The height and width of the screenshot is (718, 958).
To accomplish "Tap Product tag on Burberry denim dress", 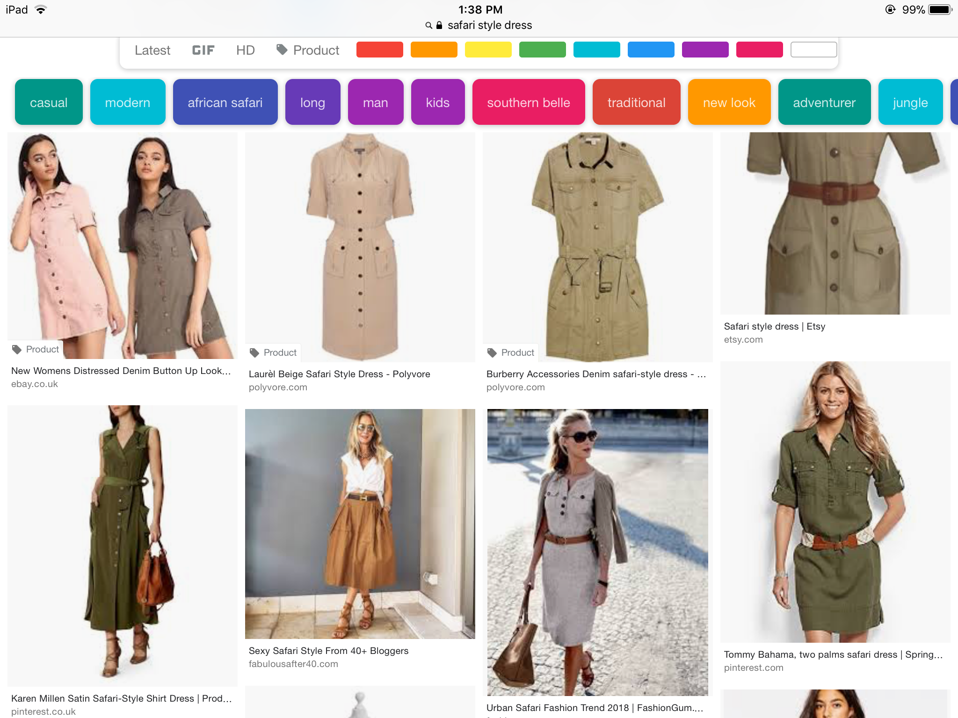I will coord(511,352).
